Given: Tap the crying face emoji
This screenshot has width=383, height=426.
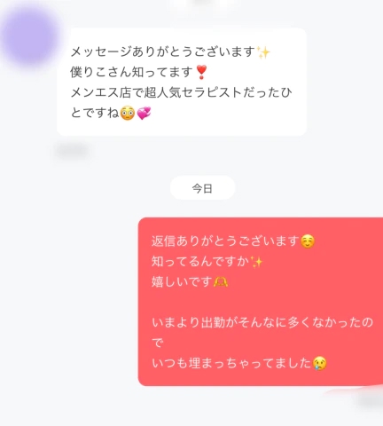Looking at the screenshot, I should tap(320, 363).
